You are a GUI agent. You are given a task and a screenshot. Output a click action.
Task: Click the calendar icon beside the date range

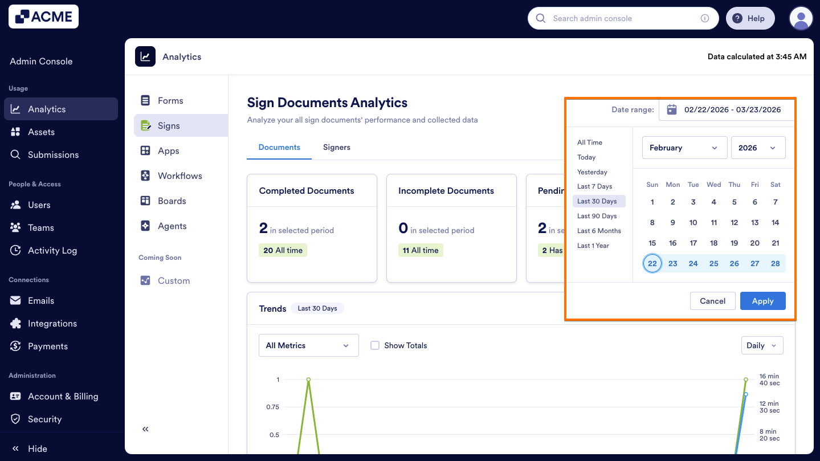[x=671, y=109]
